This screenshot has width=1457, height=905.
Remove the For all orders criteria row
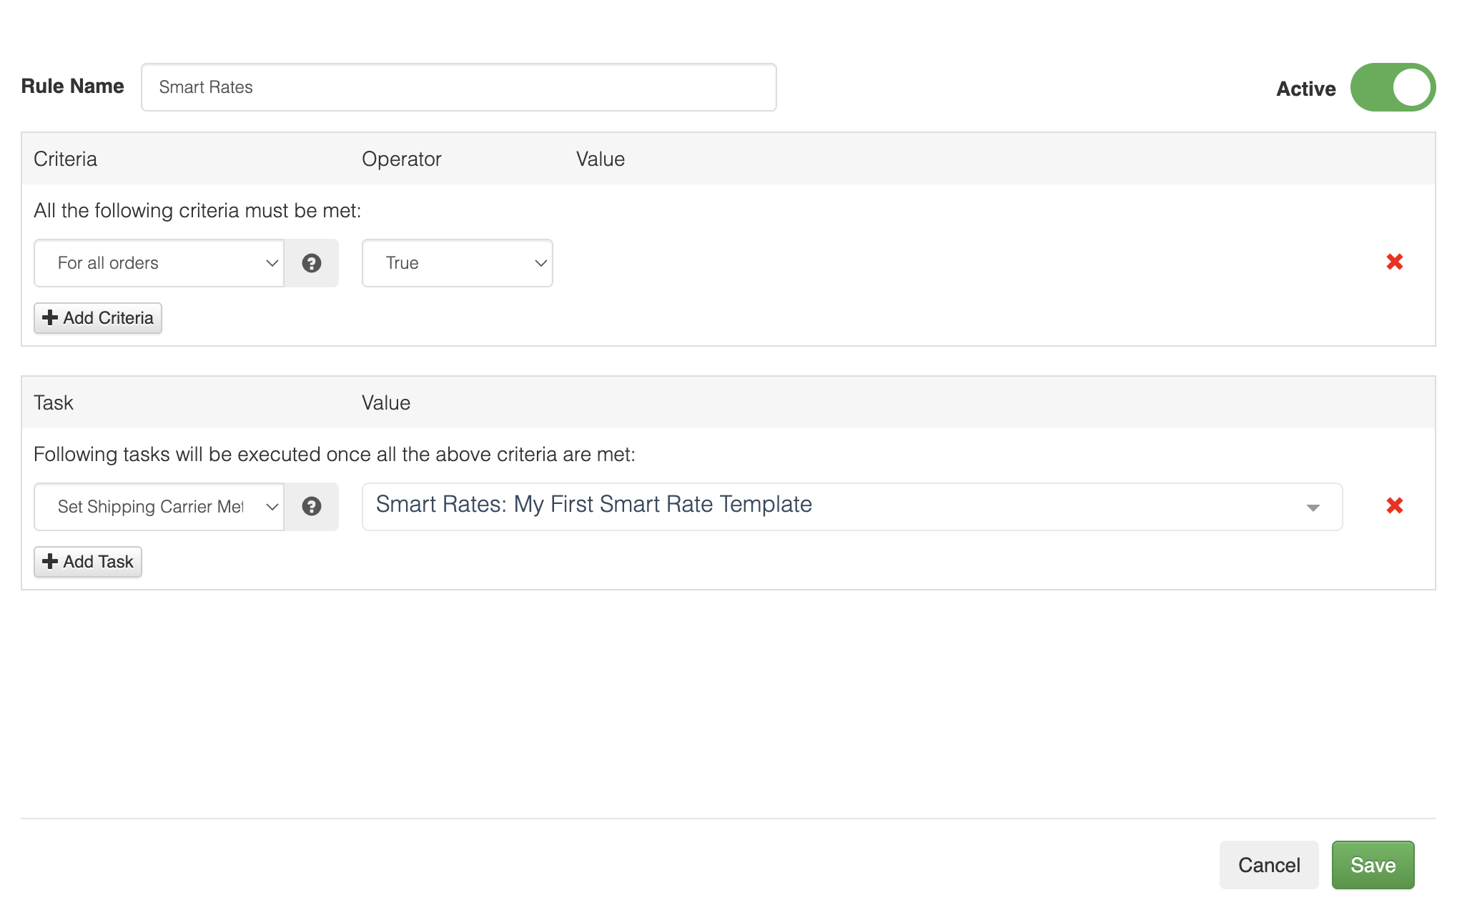coord(1394,262)
